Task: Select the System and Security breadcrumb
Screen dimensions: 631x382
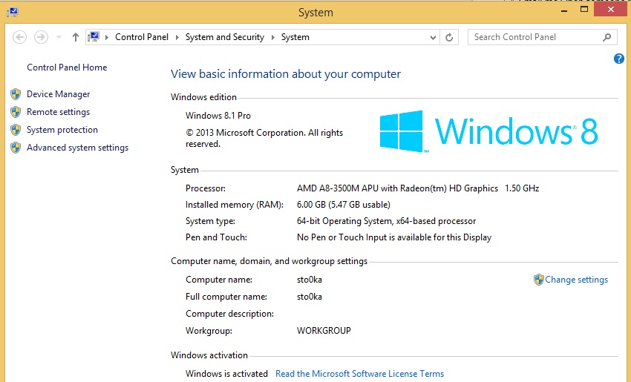Action: [x=224, y=37]
